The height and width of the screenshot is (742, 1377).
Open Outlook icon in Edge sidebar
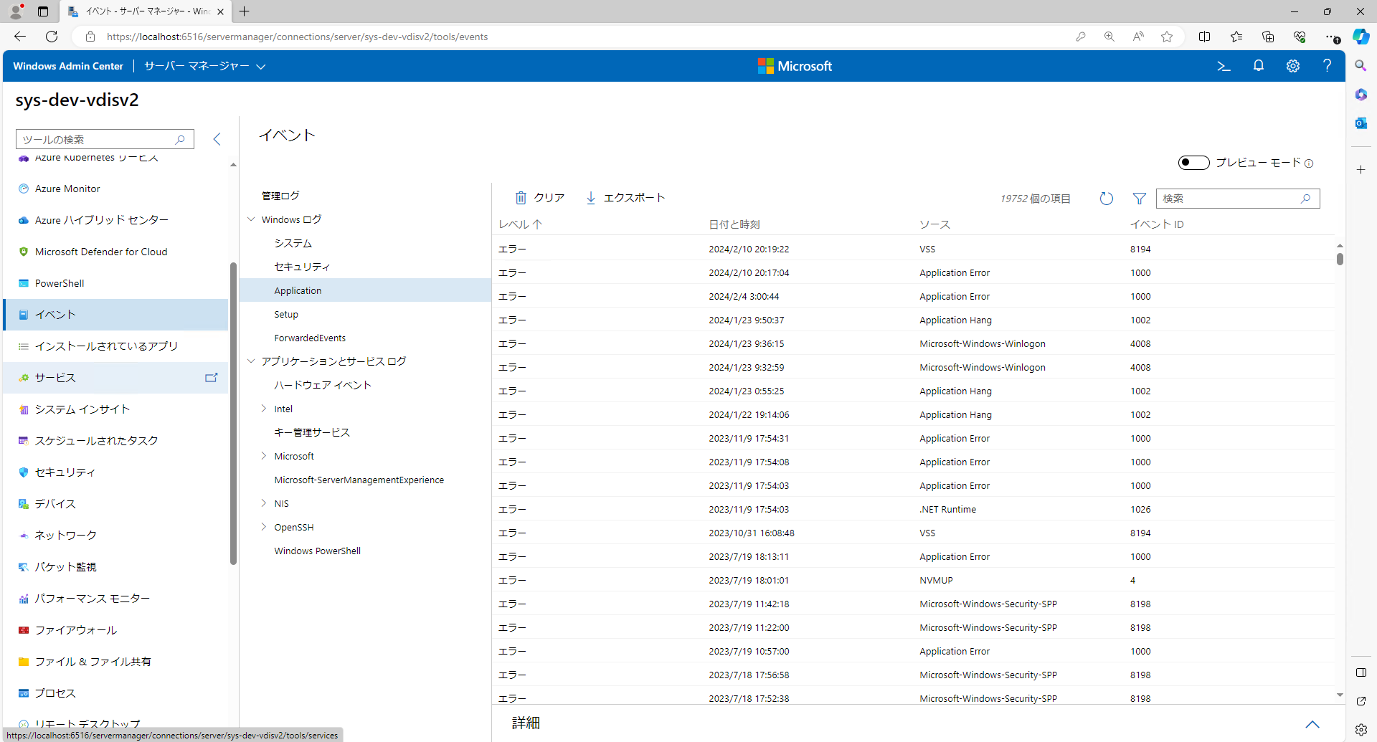click(x=1361, y=123)
